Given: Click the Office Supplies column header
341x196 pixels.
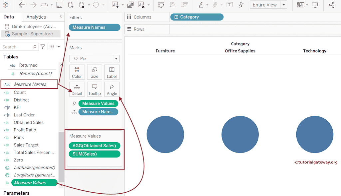Looking at the screenshot, I should pyautogui.click(x=240, y=51).
